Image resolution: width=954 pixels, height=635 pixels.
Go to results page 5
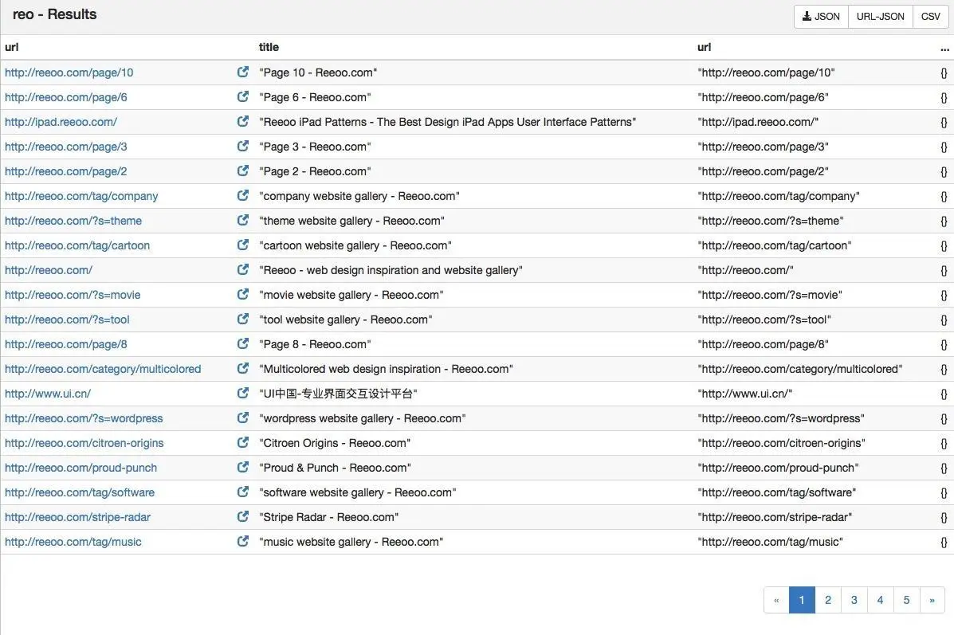(906, 600)
